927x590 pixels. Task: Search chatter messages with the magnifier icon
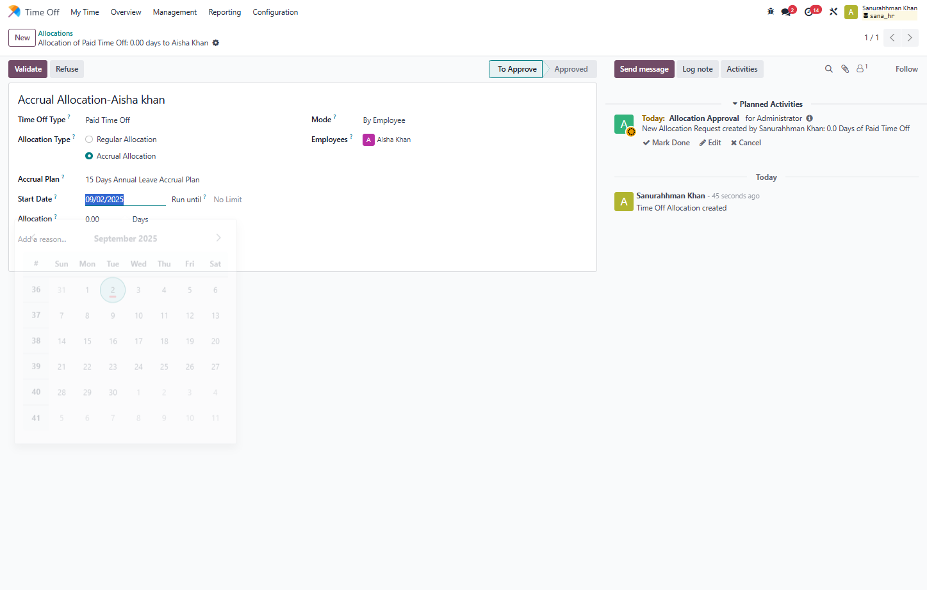[x=828, y=69]
